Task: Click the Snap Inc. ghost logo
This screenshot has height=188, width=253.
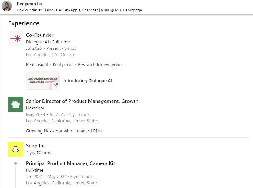Action: click(x=16, y=149)
